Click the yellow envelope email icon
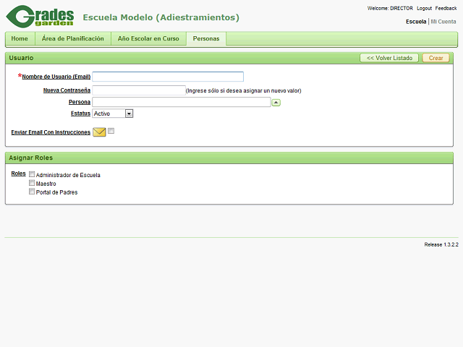Image resolution: width=463 pixels, height=347 pixels. (x=99, y=132)
